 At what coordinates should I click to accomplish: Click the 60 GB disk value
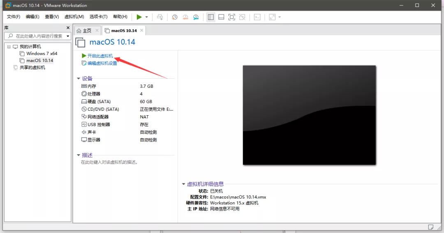coord(146,101)
